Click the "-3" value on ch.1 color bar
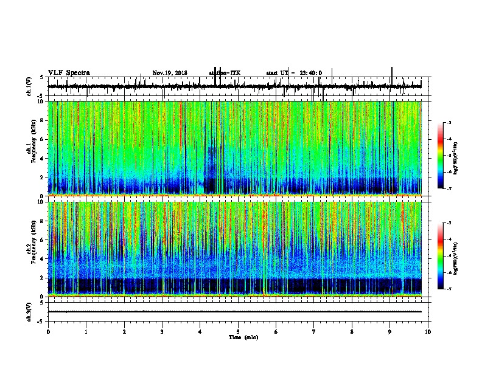This screenshot has width=482, height=372. [449, 122]
